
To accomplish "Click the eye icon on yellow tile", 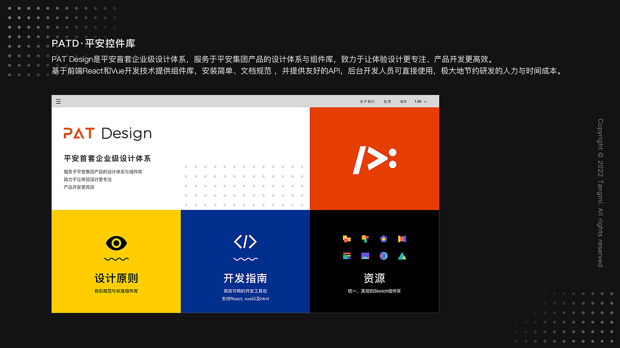I will click(x=116, y=243).
